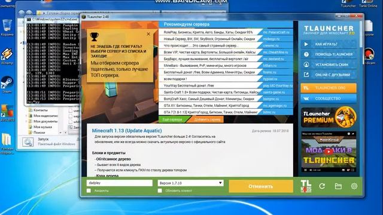
Task: Click the TL icon beside TLauncher.org
Action: tap(306, 88)
